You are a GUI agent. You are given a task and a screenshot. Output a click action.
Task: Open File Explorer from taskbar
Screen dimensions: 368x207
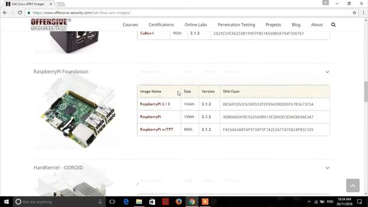pyautogui.click(x=139, y=202)
